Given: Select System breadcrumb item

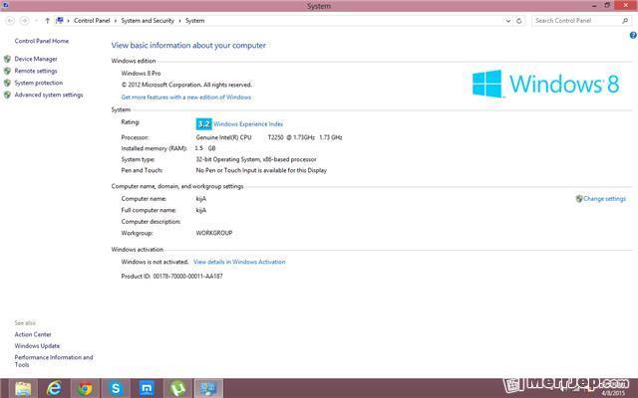Looking at the screenshot, I should 195,20.
